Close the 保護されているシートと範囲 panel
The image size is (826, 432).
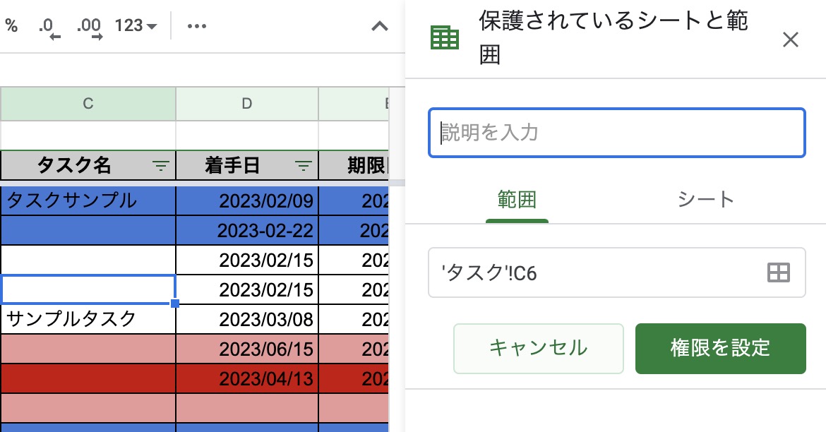coord(791,40)
